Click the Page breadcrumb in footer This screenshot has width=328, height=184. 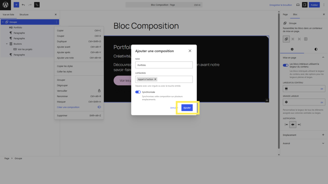pos(7,158)
